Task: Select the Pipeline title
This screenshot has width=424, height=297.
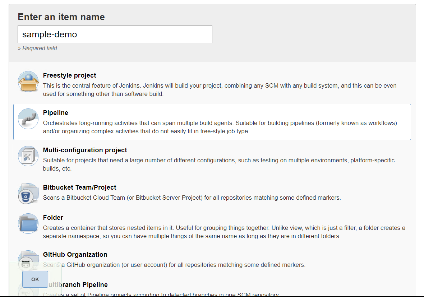Action: click(55, 113)
